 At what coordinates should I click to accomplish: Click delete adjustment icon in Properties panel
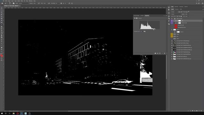point(164,53)
